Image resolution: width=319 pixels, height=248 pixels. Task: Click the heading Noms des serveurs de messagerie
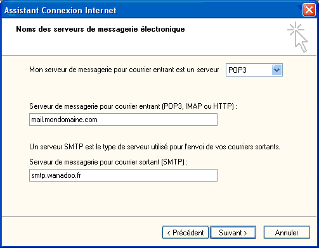tap(100, 29)
